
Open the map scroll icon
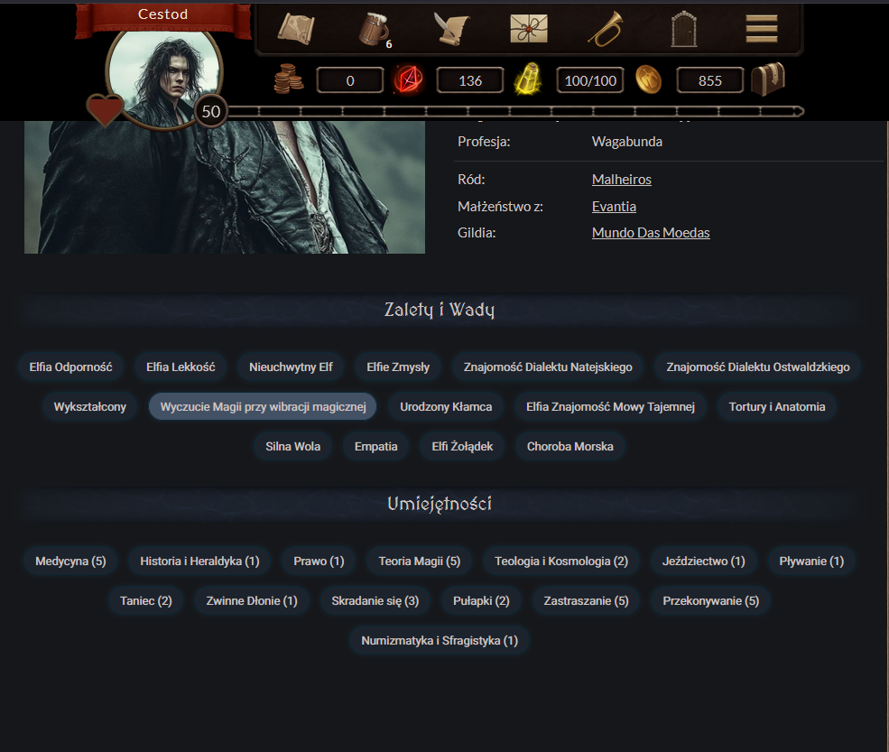(295, 29)
